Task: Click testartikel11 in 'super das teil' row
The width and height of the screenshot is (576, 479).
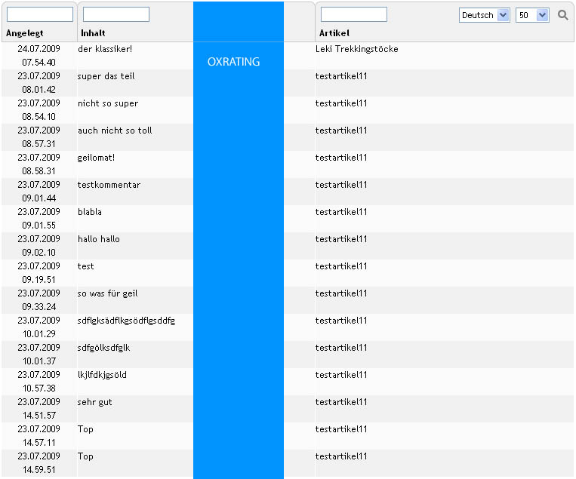Action: 341,76
